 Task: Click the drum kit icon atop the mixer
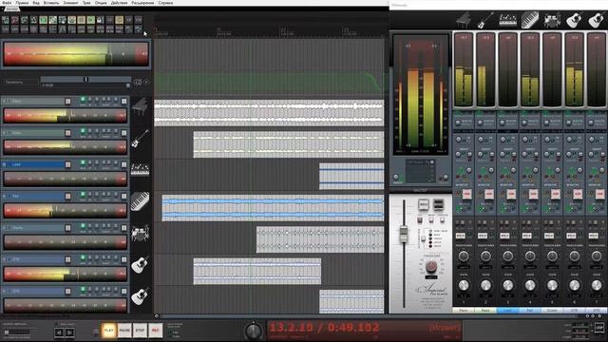(x=552, y=20)
